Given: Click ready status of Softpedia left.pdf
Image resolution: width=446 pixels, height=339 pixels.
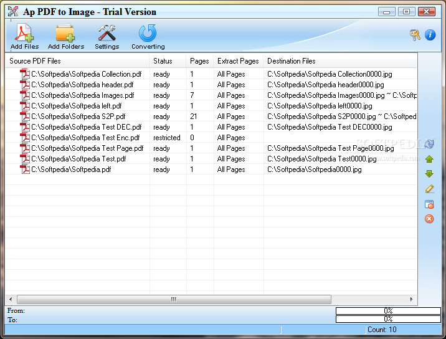Looking at the screenshot, I should click(161, 106).
